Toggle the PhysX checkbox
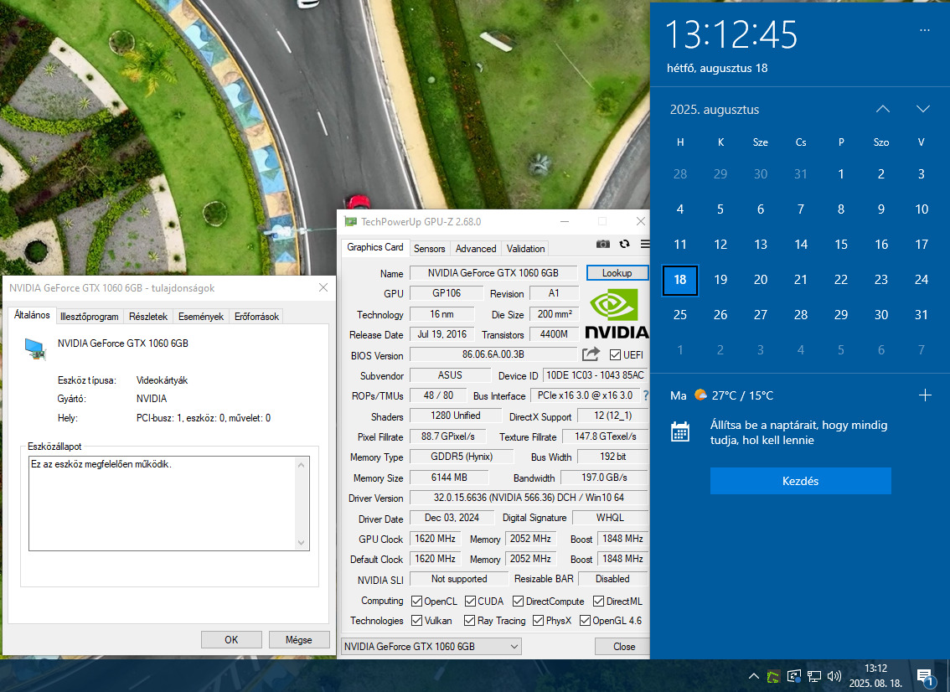The image size is (950, 692). coord(538,621)
